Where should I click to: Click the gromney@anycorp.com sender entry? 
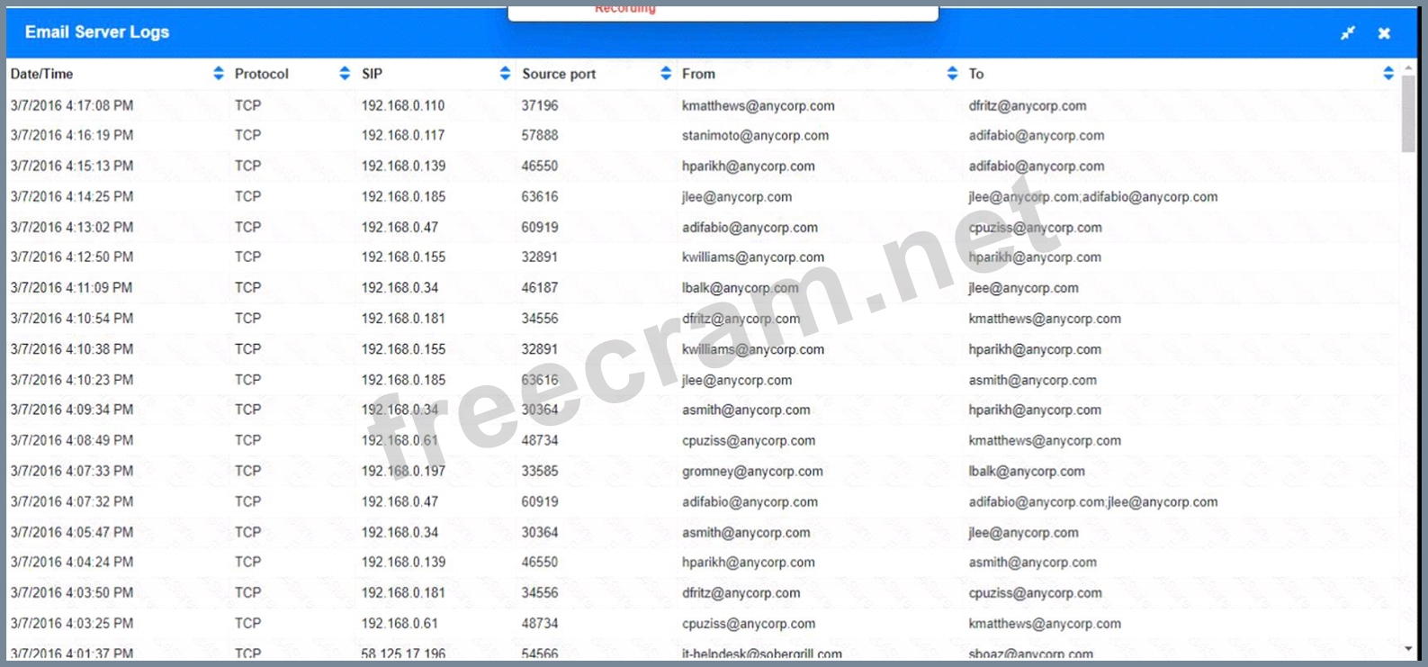752,472
